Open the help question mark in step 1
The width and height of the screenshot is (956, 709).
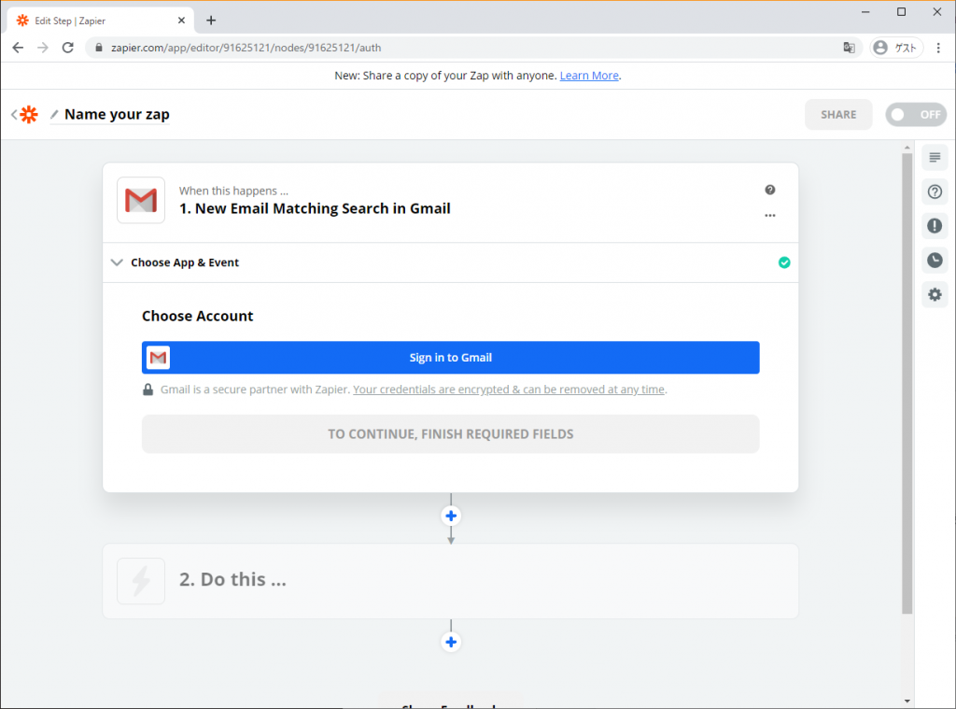click(x=770, y=190)
